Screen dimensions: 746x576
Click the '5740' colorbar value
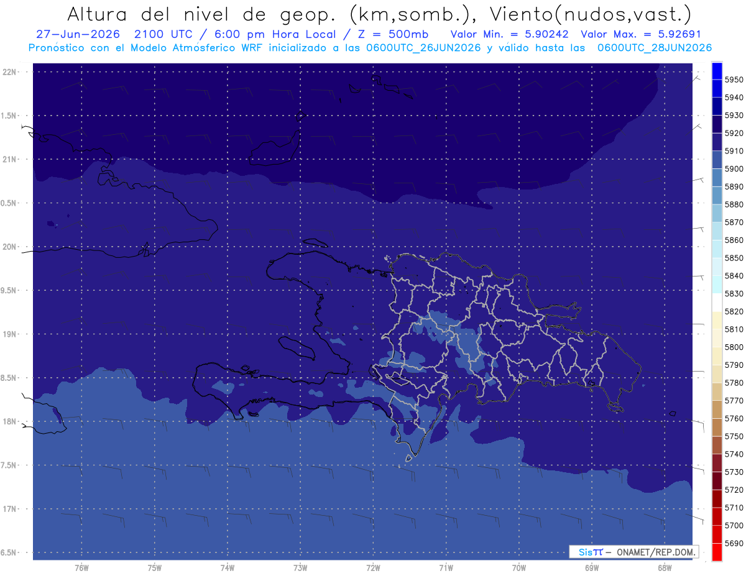(x=734, y=454)
